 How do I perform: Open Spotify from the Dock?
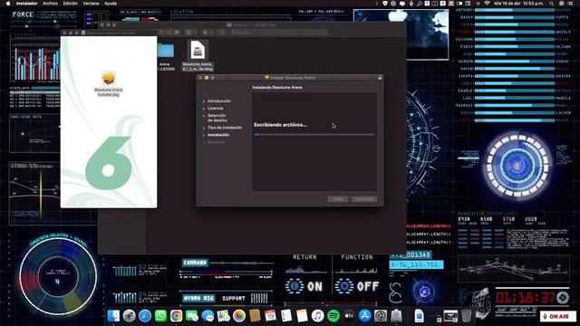333,316
